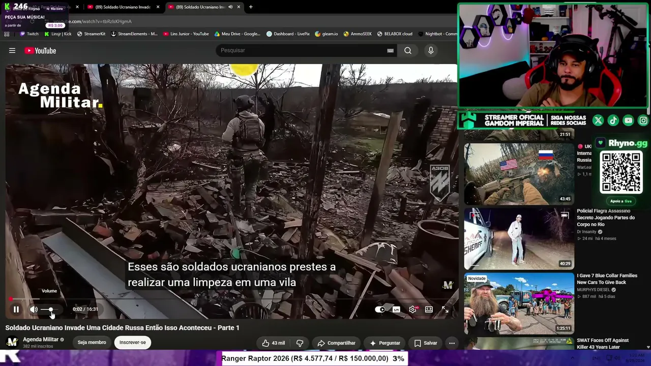651x366 pixels.
Task: Visit the MURPHYS DIESEL channel
Action: pyautogui.click(x=595, y=290)
